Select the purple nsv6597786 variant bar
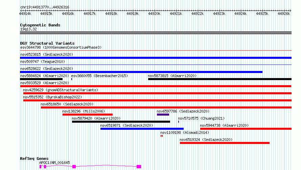 coord(163,115)
